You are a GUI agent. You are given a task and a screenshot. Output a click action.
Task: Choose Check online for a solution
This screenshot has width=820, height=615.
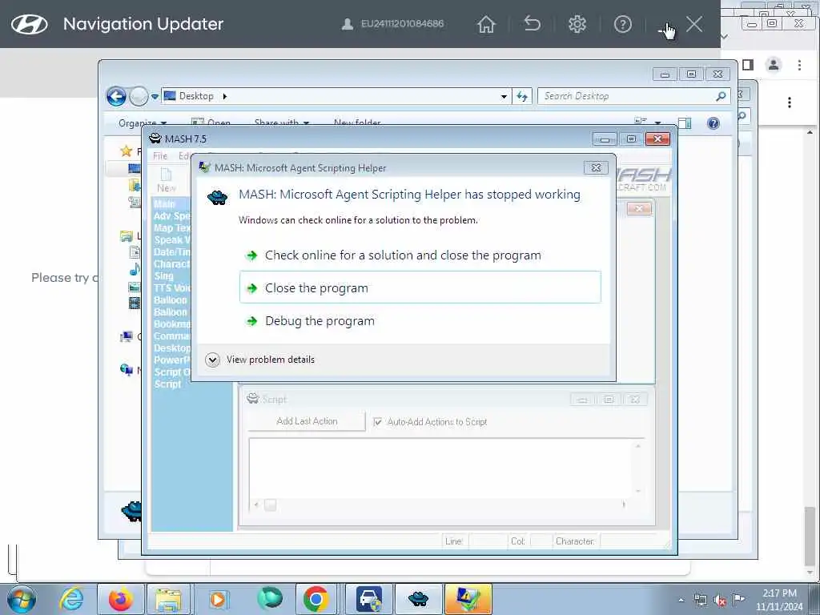(420, 255)
